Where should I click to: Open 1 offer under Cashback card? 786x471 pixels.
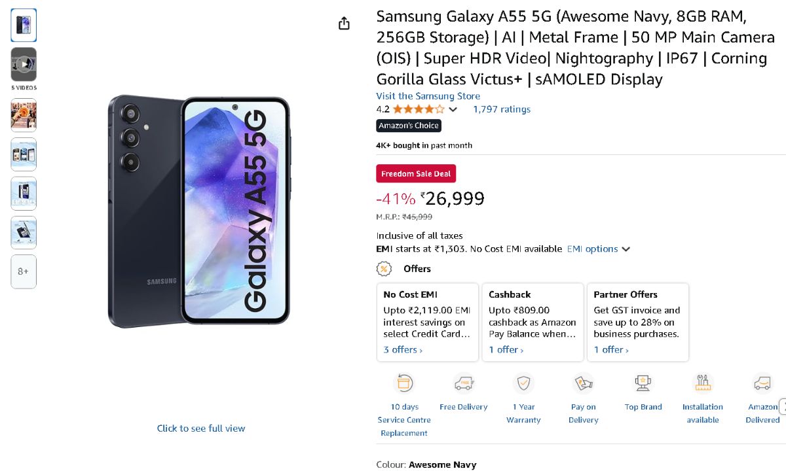(x=506, y=350)
